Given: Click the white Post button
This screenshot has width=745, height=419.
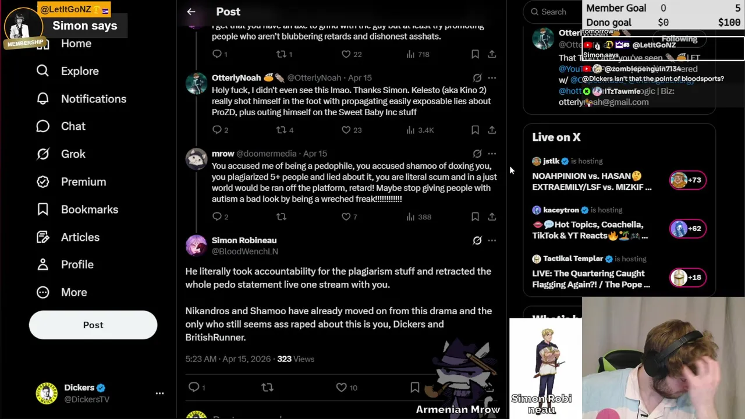Looking at the screenshot, I should (93, 325).
